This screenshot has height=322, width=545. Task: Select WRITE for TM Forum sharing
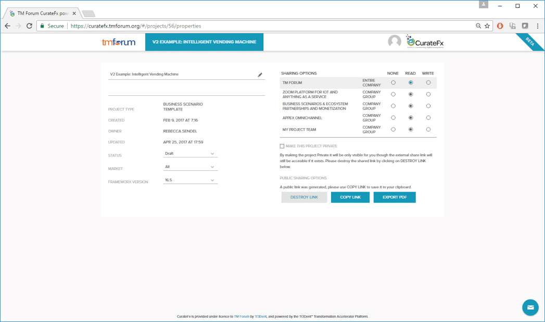[428, 83]
